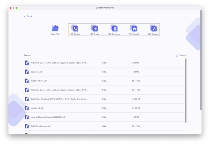
Task: Click the PDF icon for Capital One Shopping file
Action: click(x=27, y=99)
